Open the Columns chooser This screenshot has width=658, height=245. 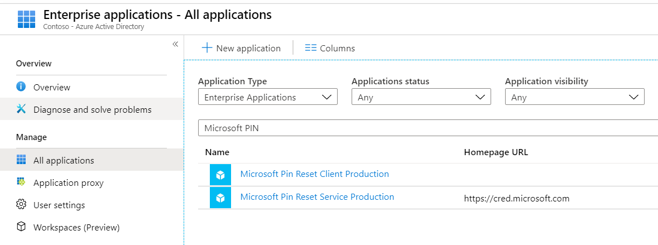tap(330, 48)
